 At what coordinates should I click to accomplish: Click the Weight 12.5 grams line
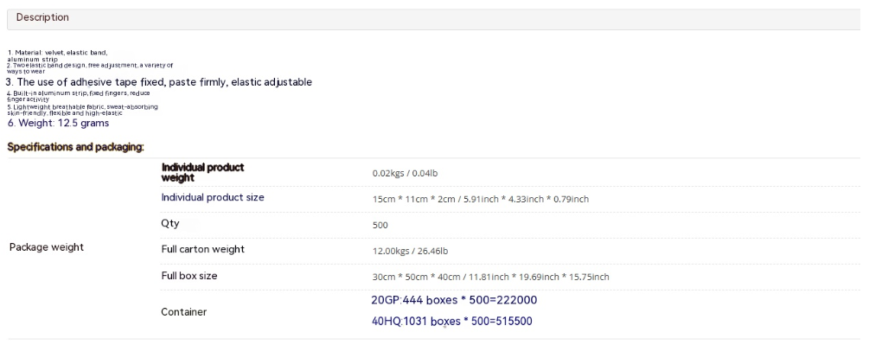point(58,123)
